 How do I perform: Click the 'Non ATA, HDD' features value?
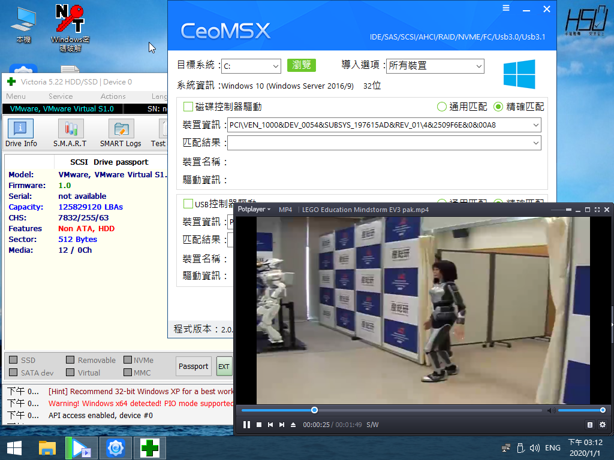pyautogui.click(x=86, y=228)
